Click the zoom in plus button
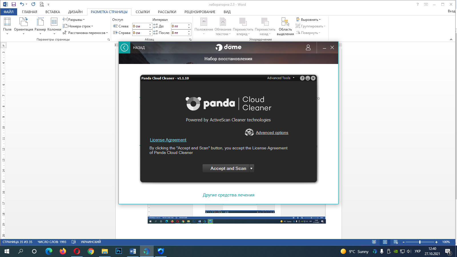Viewport: 457px width, 257px height. 436,242
